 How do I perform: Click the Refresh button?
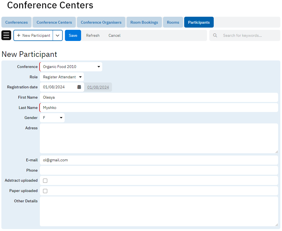[x=93, y=35]
